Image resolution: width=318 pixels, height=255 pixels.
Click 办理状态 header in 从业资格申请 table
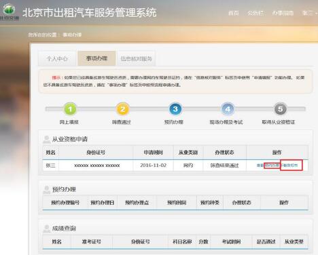224,153
